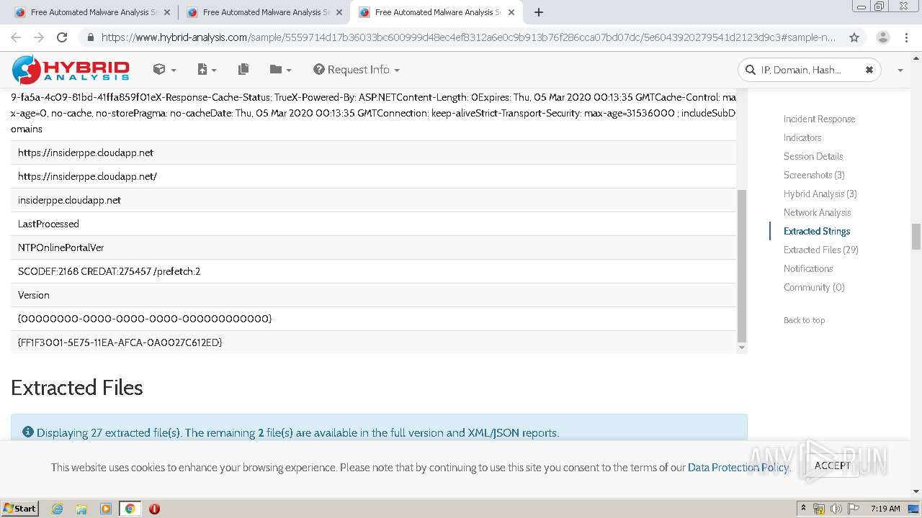Open File Explorer from taskbar

pos(81,509)
